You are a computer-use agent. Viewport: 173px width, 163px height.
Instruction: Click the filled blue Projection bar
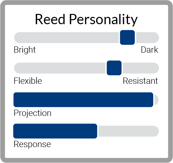(83, 100)
